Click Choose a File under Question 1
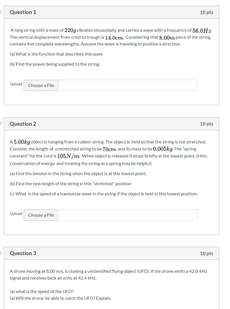Screen dimensions: 230x309 click(41, 85)
